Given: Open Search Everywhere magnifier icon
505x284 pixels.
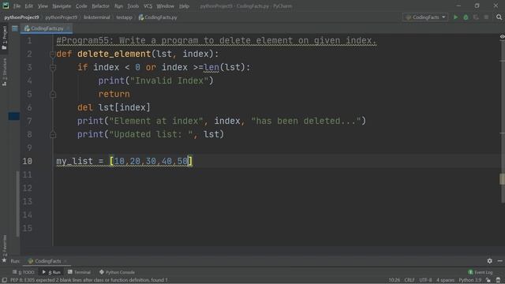Looking at the screenshot, I should tap(499, 17).
